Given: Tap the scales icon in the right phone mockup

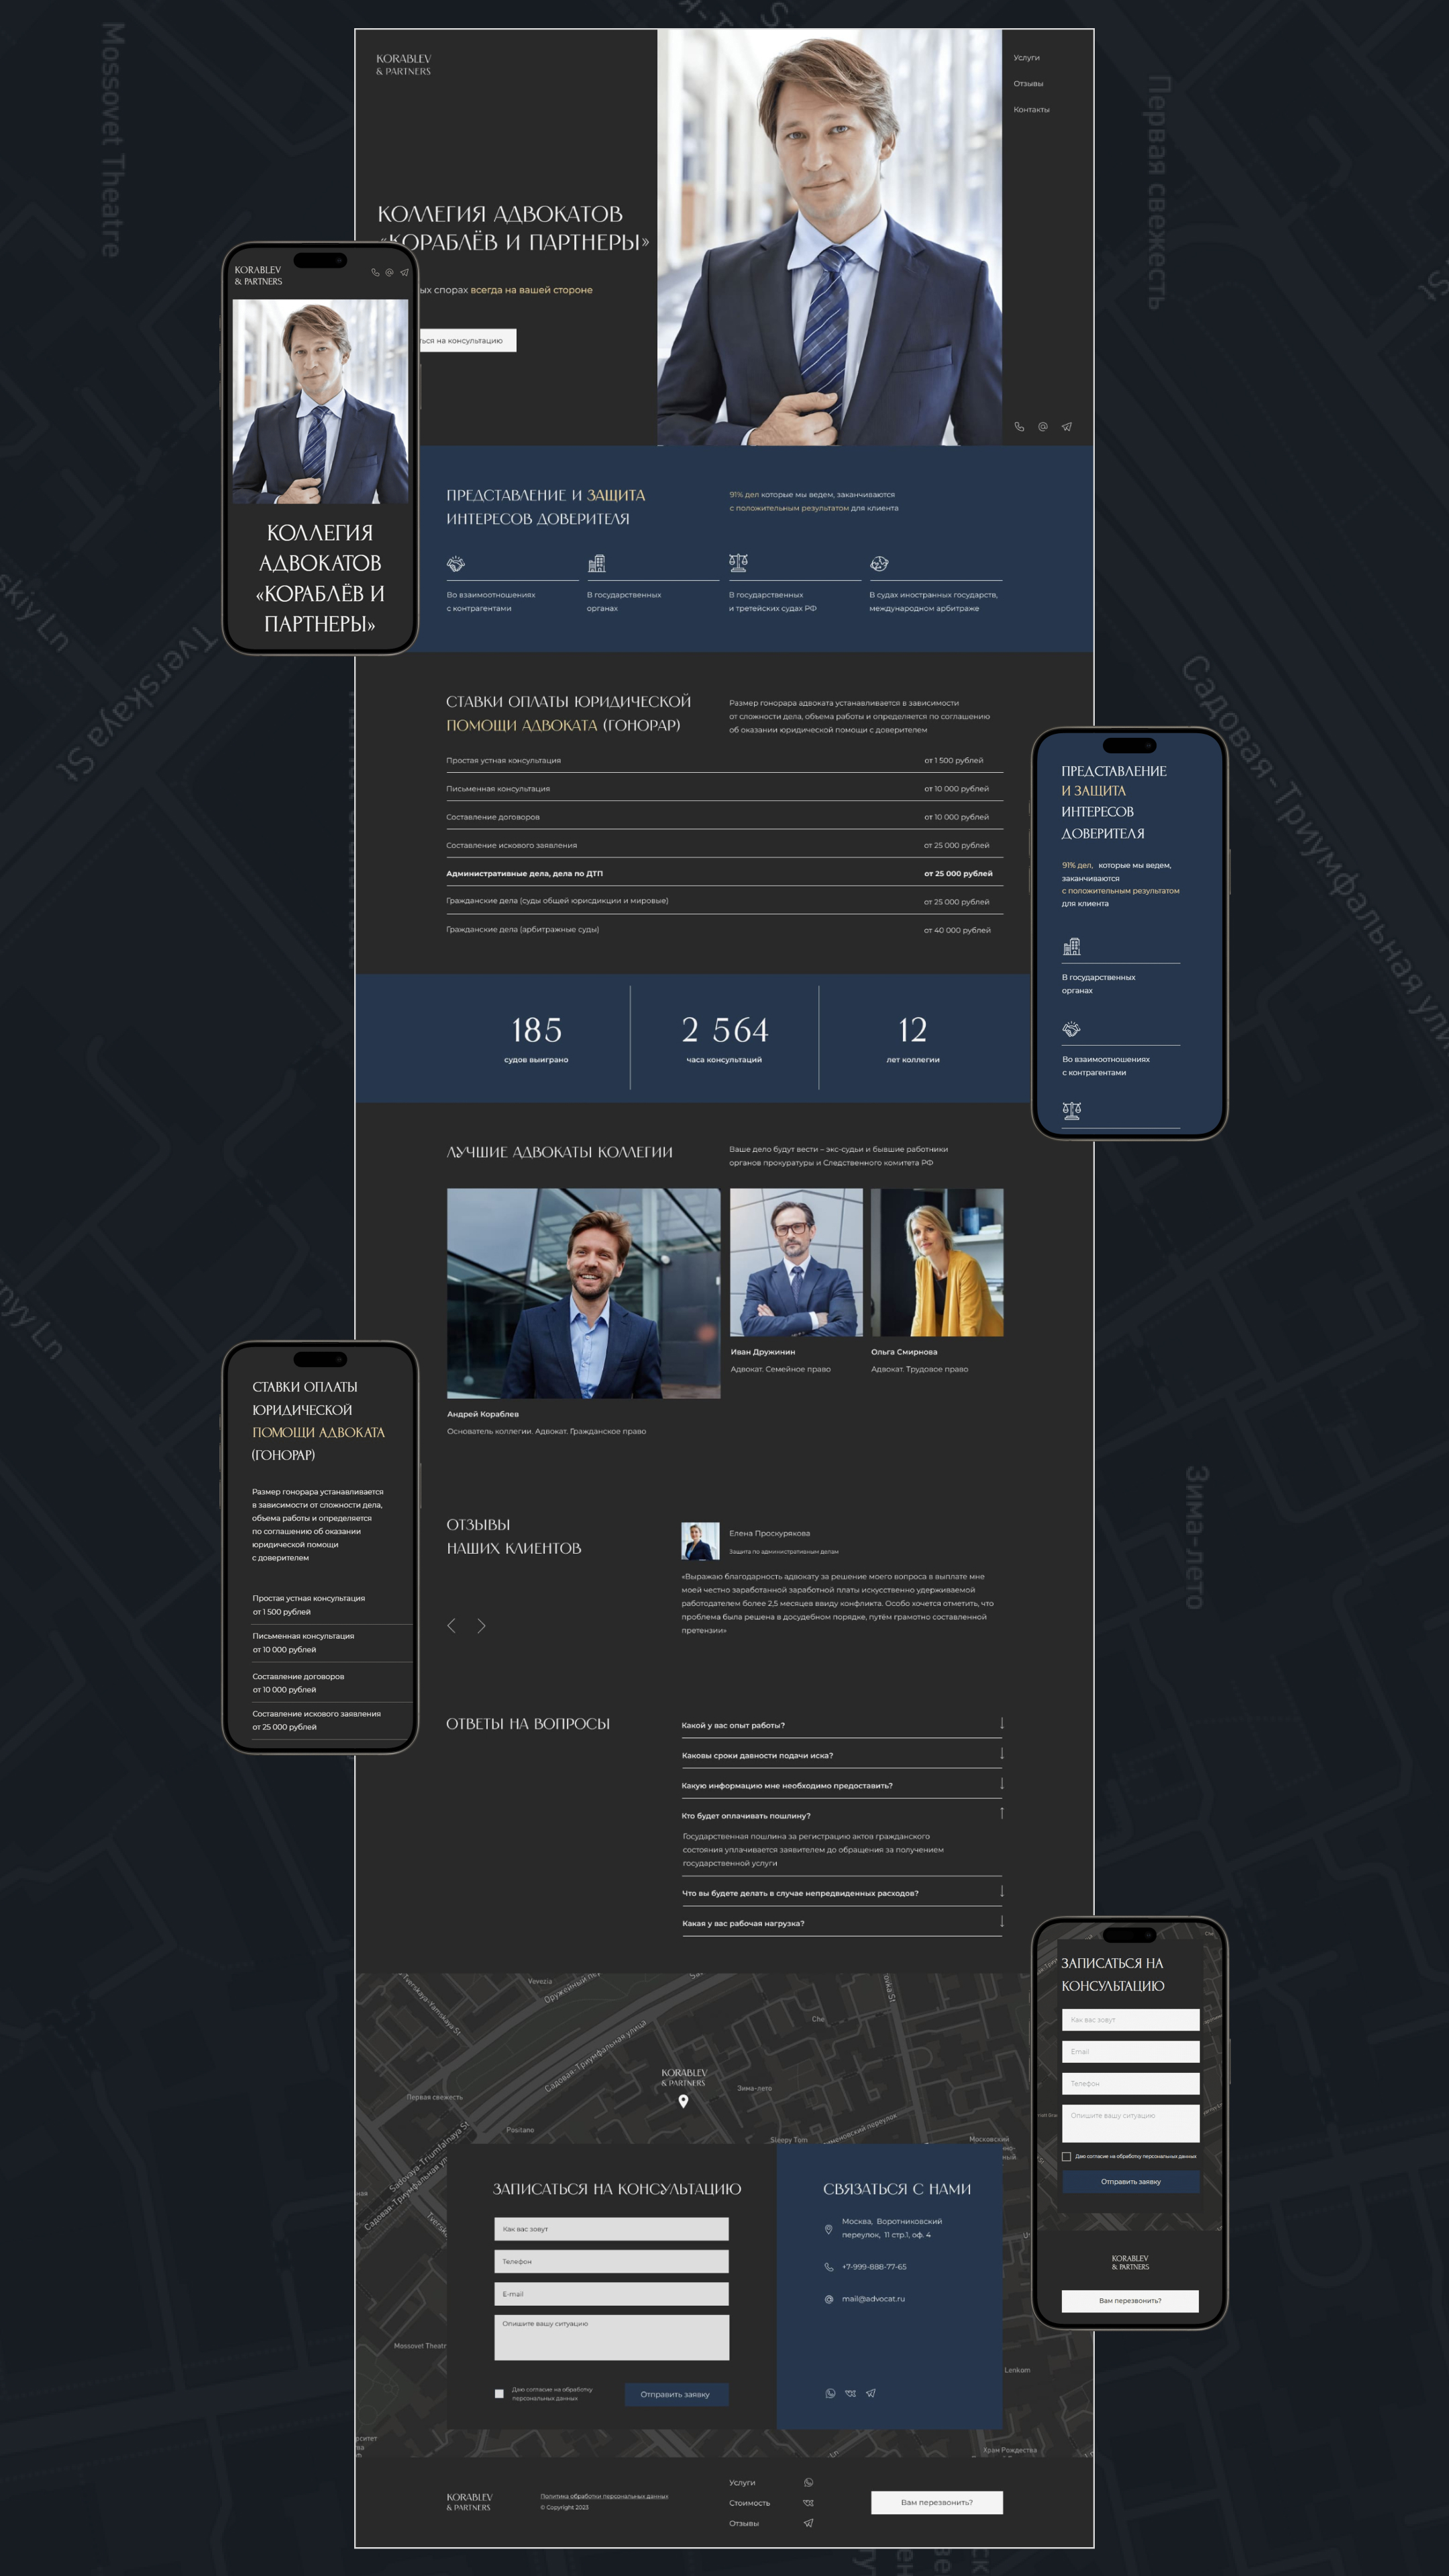Looking at the screenshot, I should tap(1071, 1110).
